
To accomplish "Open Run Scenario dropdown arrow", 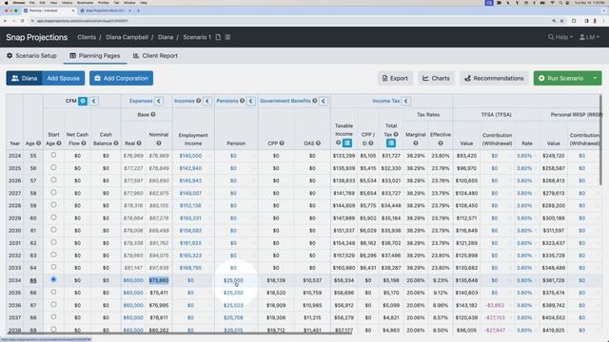I will click(595, 78).
